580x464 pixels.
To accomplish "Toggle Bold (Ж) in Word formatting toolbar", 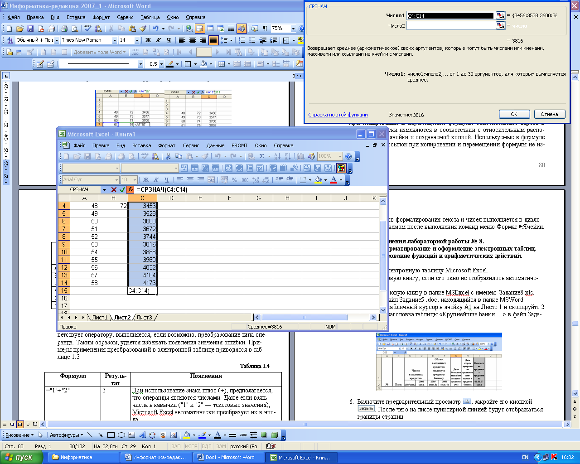I will point(148,40).
